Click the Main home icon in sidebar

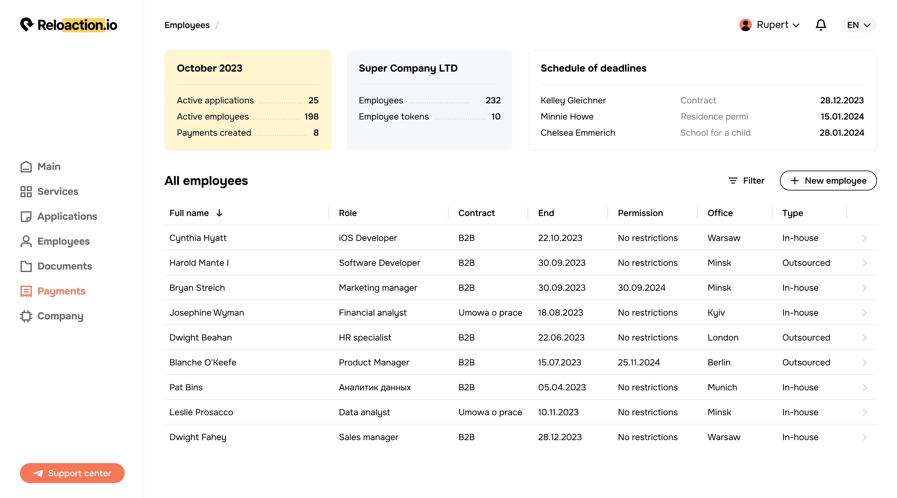26,167
